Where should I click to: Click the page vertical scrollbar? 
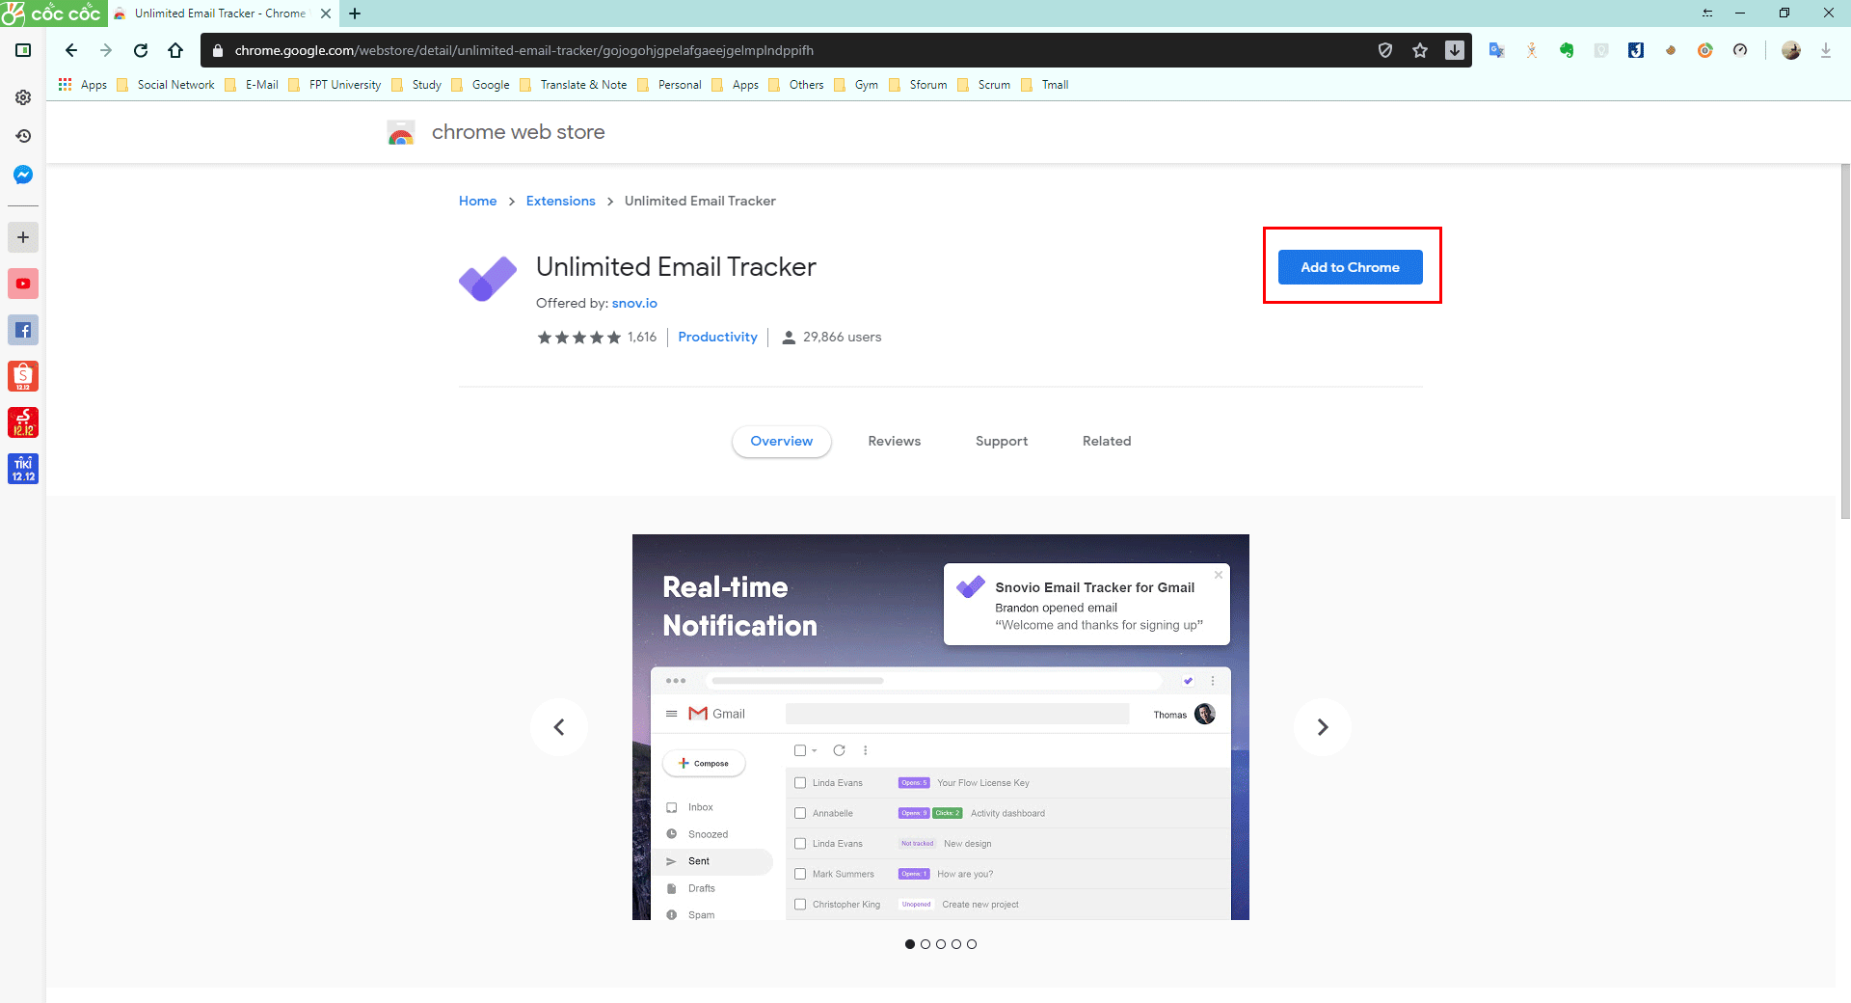[x=1845, y=341]
